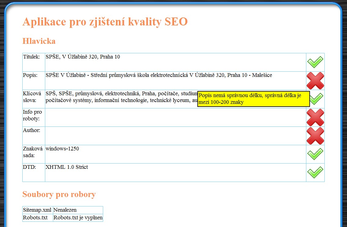Click the 'Author:' label cell
Viewport: 347px width, 227px height.
34,136
